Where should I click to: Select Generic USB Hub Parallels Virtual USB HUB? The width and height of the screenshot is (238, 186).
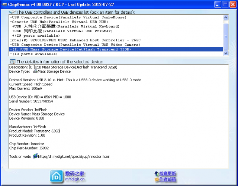click(x=116, y=22)
